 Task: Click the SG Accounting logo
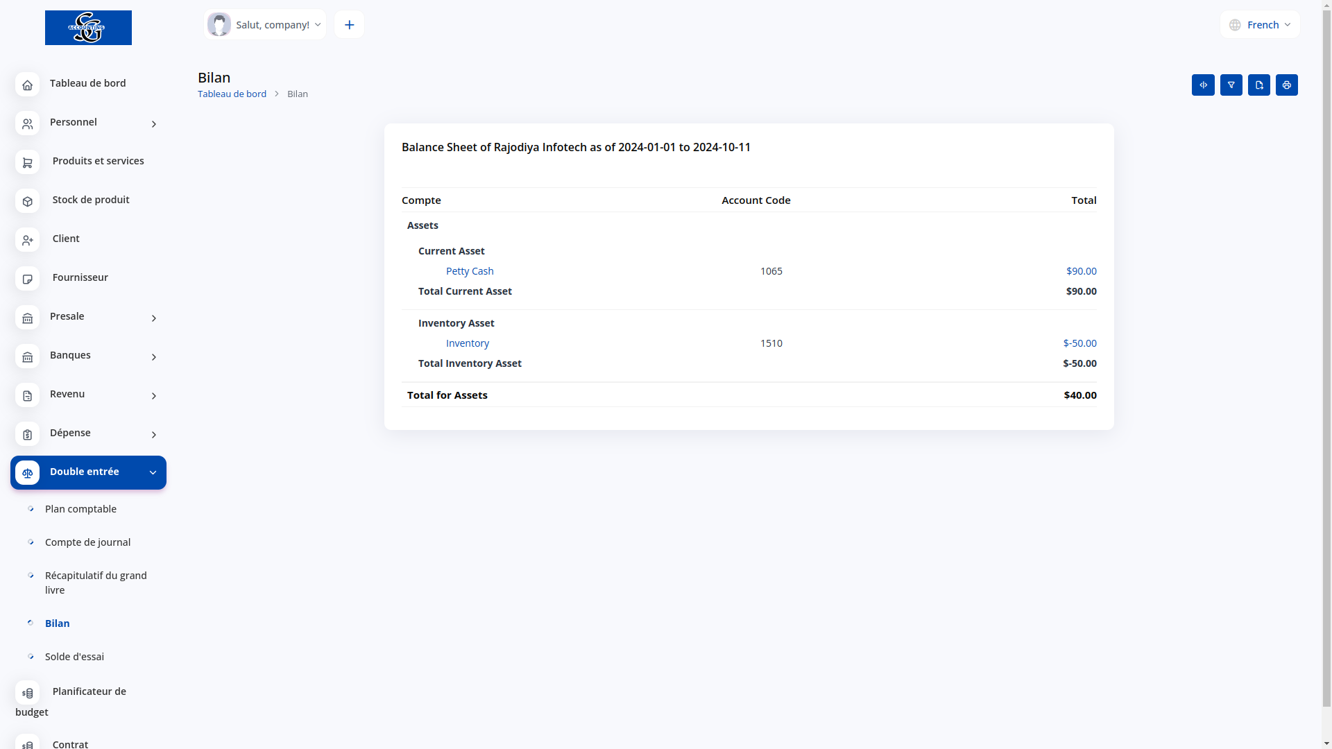[88, 28]
